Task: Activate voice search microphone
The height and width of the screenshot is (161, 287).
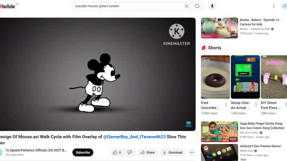Action: tap(212, 6)
